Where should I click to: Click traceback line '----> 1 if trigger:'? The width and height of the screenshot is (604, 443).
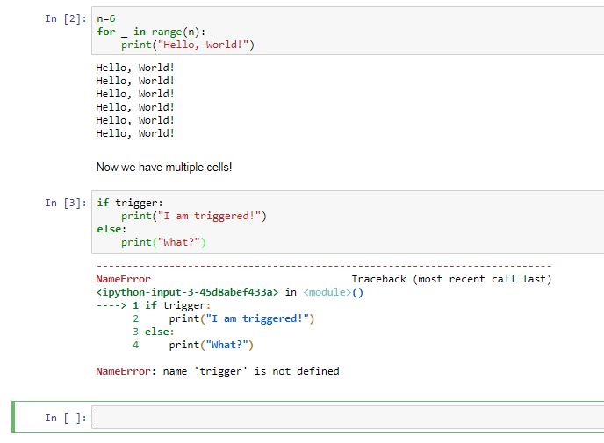pyautogui.click(x=154, y=305)
